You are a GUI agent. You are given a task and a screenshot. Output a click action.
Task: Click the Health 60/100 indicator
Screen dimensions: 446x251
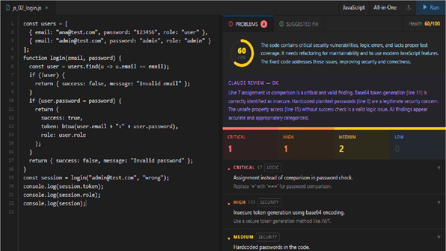coord(424,24)
